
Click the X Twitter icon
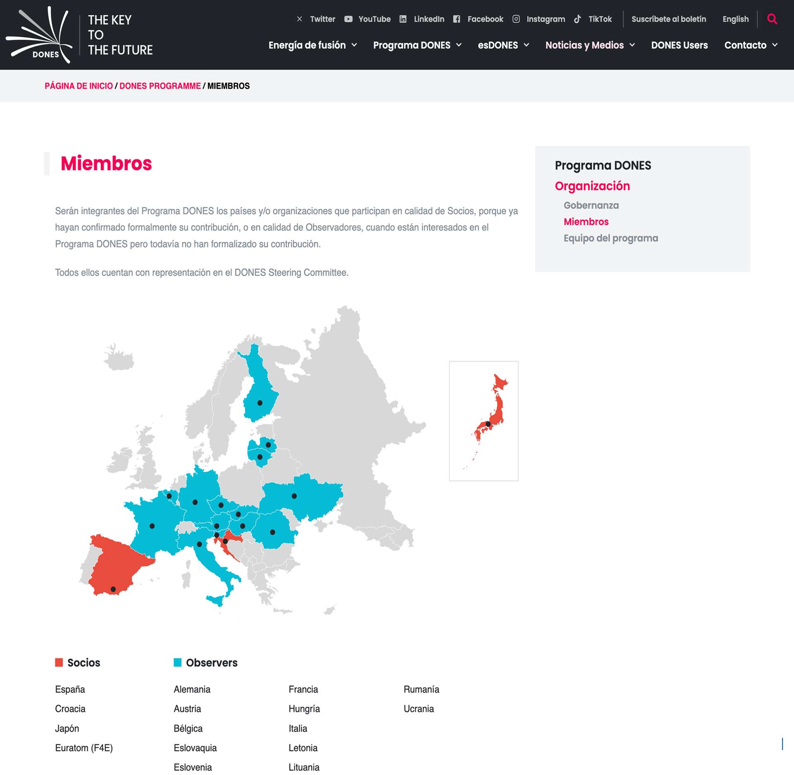299,19
